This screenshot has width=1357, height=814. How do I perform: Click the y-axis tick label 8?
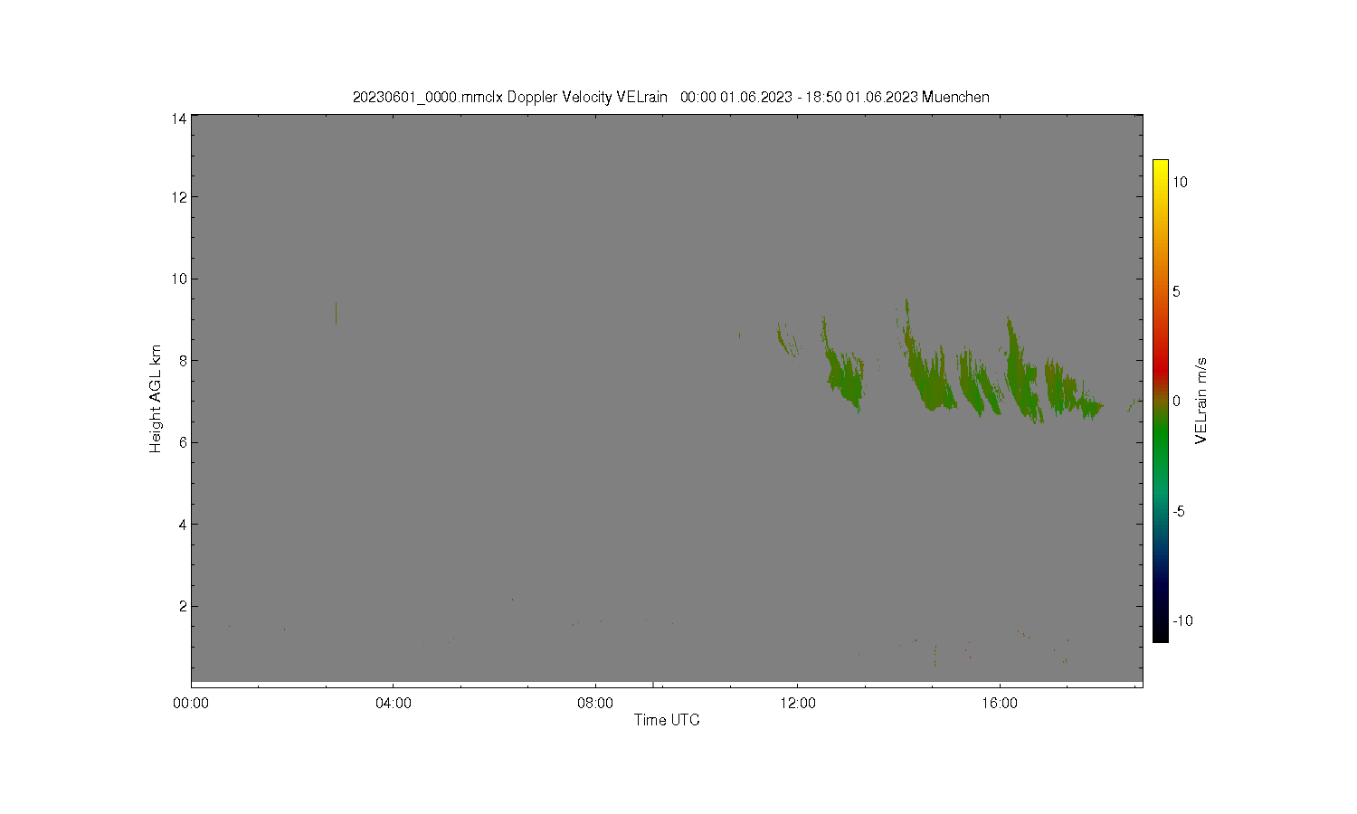click(183, 360)
